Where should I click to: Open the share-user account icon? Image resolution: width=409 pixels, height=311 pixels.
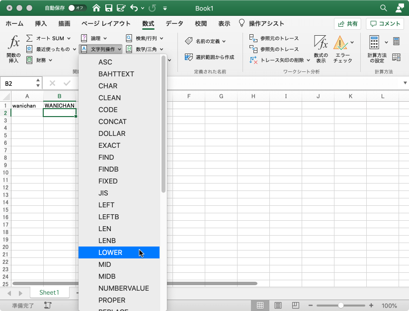(400, 8)
